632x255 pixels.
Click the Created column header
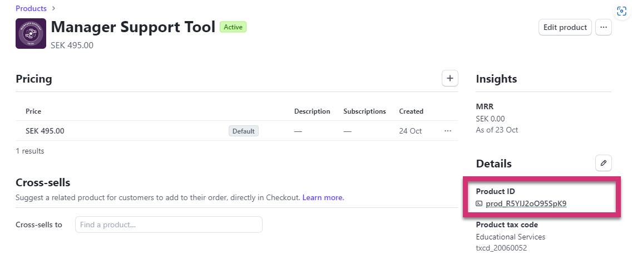[411, 111]
